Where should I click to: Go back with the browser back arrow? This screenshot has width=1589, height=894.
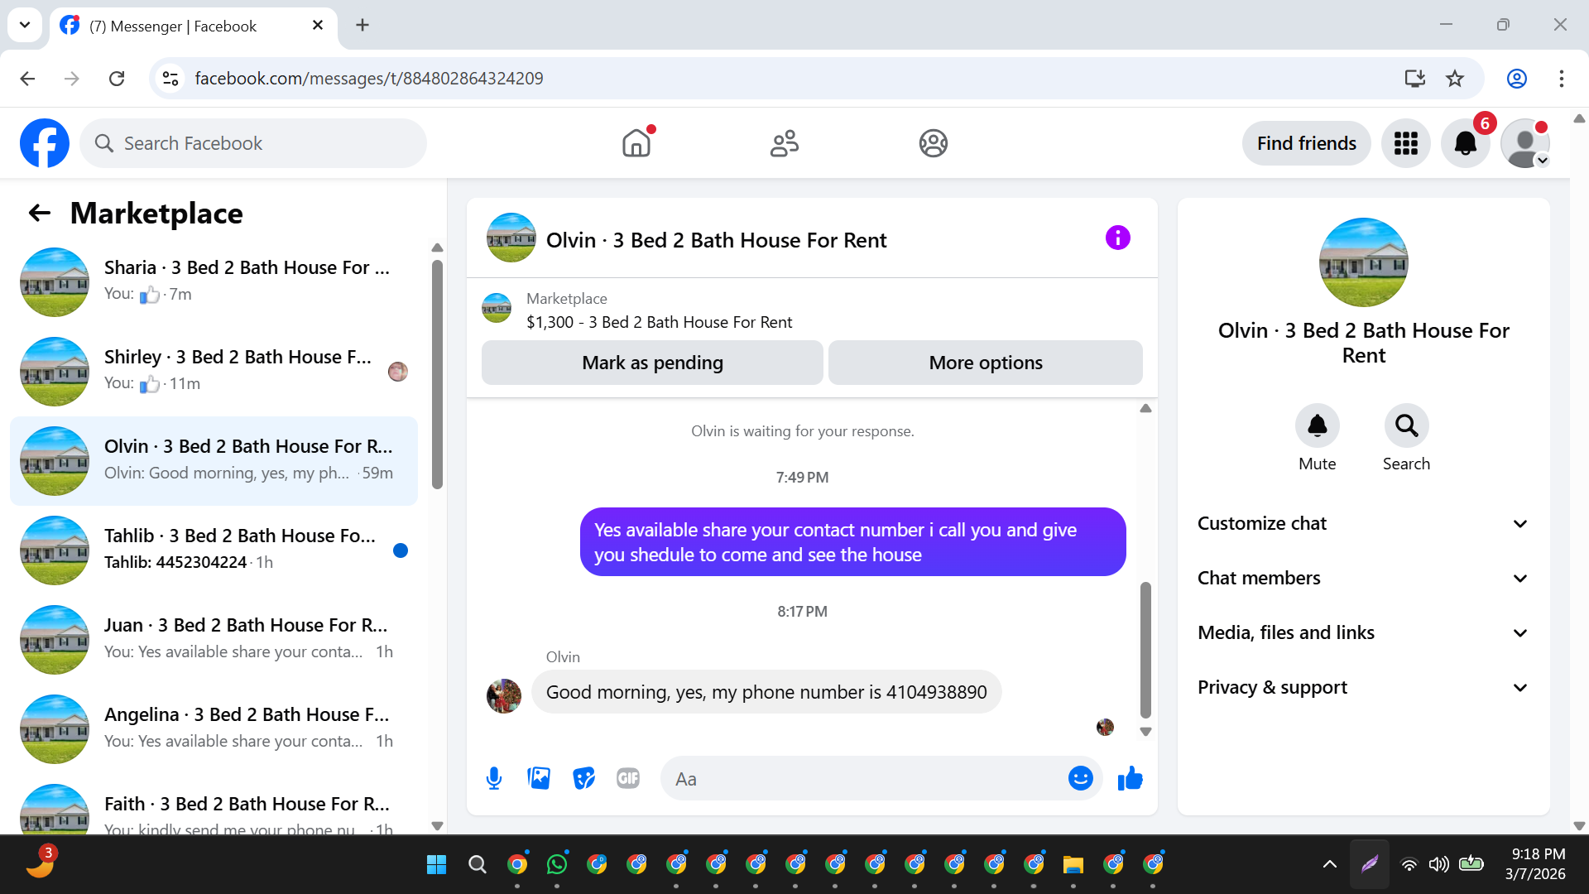point(27,79)
